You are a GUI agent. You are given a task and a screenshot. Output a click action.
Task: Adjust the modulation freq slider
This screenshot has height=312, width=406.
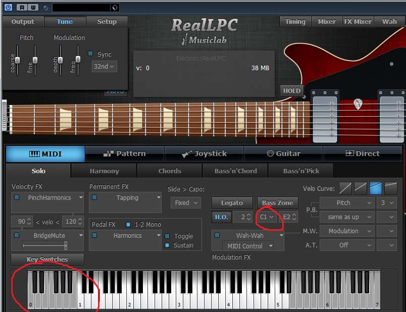[78, 60]
